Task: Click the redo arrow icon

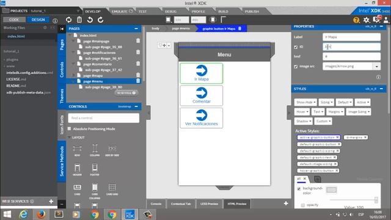Action: (100, 20)
